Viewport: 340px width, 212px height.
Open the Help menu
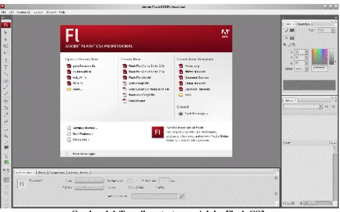tap(62, 12)
